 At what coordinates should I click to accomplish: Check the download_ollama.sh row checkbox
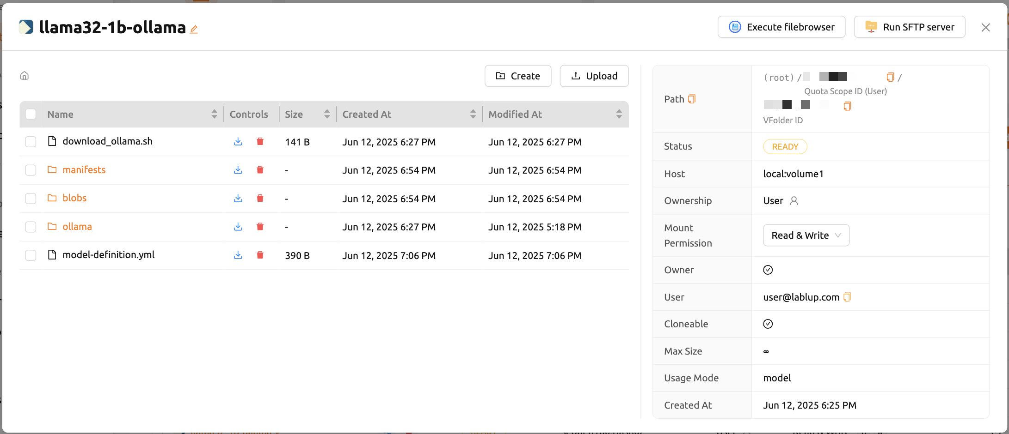tap(31, 141)
